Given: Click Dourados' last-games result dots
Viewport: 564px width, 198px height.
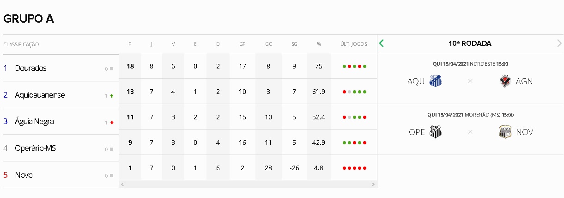Looking at the screenshot, I should [x=354, y=66].
